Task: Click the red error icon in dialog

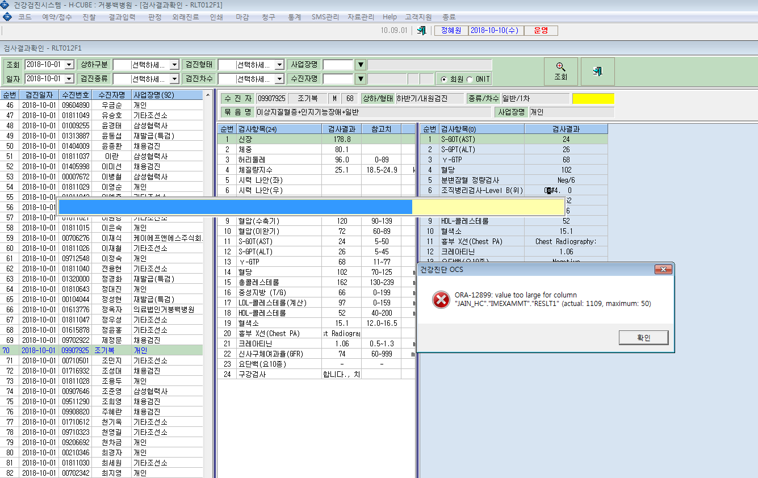Action: [x=441, y=300]
